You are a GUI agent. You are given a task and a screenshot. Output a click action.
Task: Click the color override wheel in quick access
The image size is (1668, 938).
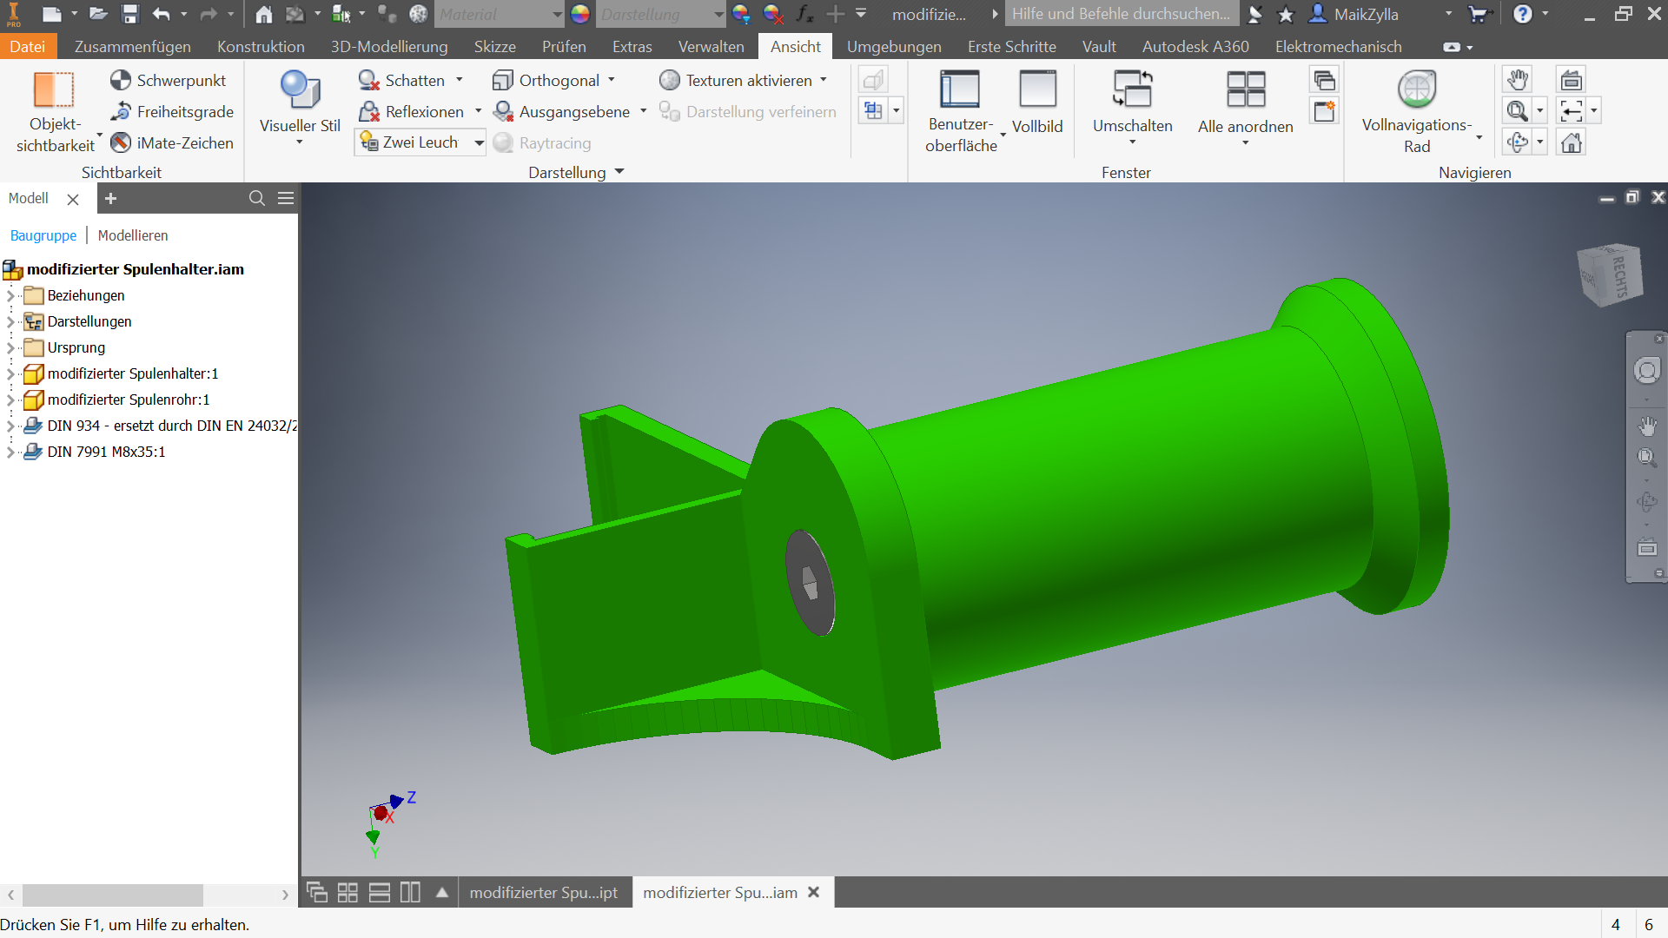click(x=580, y=14)
